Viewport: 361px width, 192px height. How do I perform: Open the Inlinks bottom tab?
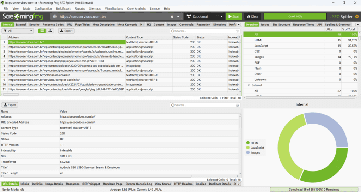click(25, 184)
